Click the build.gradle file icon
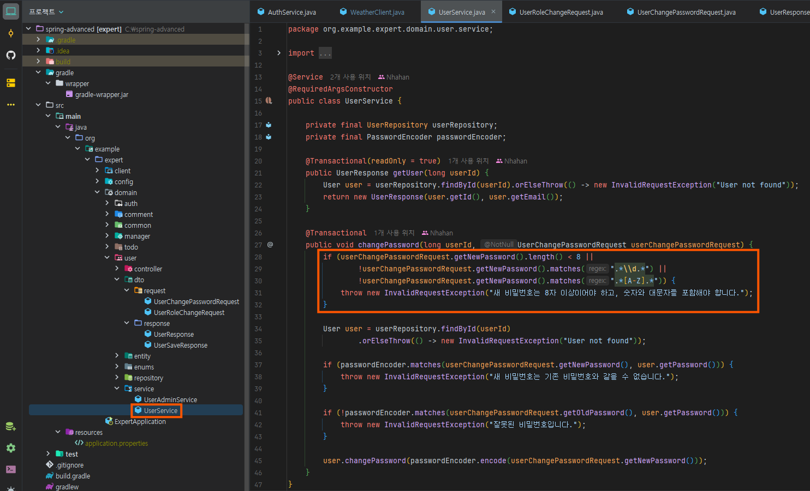The height and width of the screenshot is (491, 810). [50, 476]
